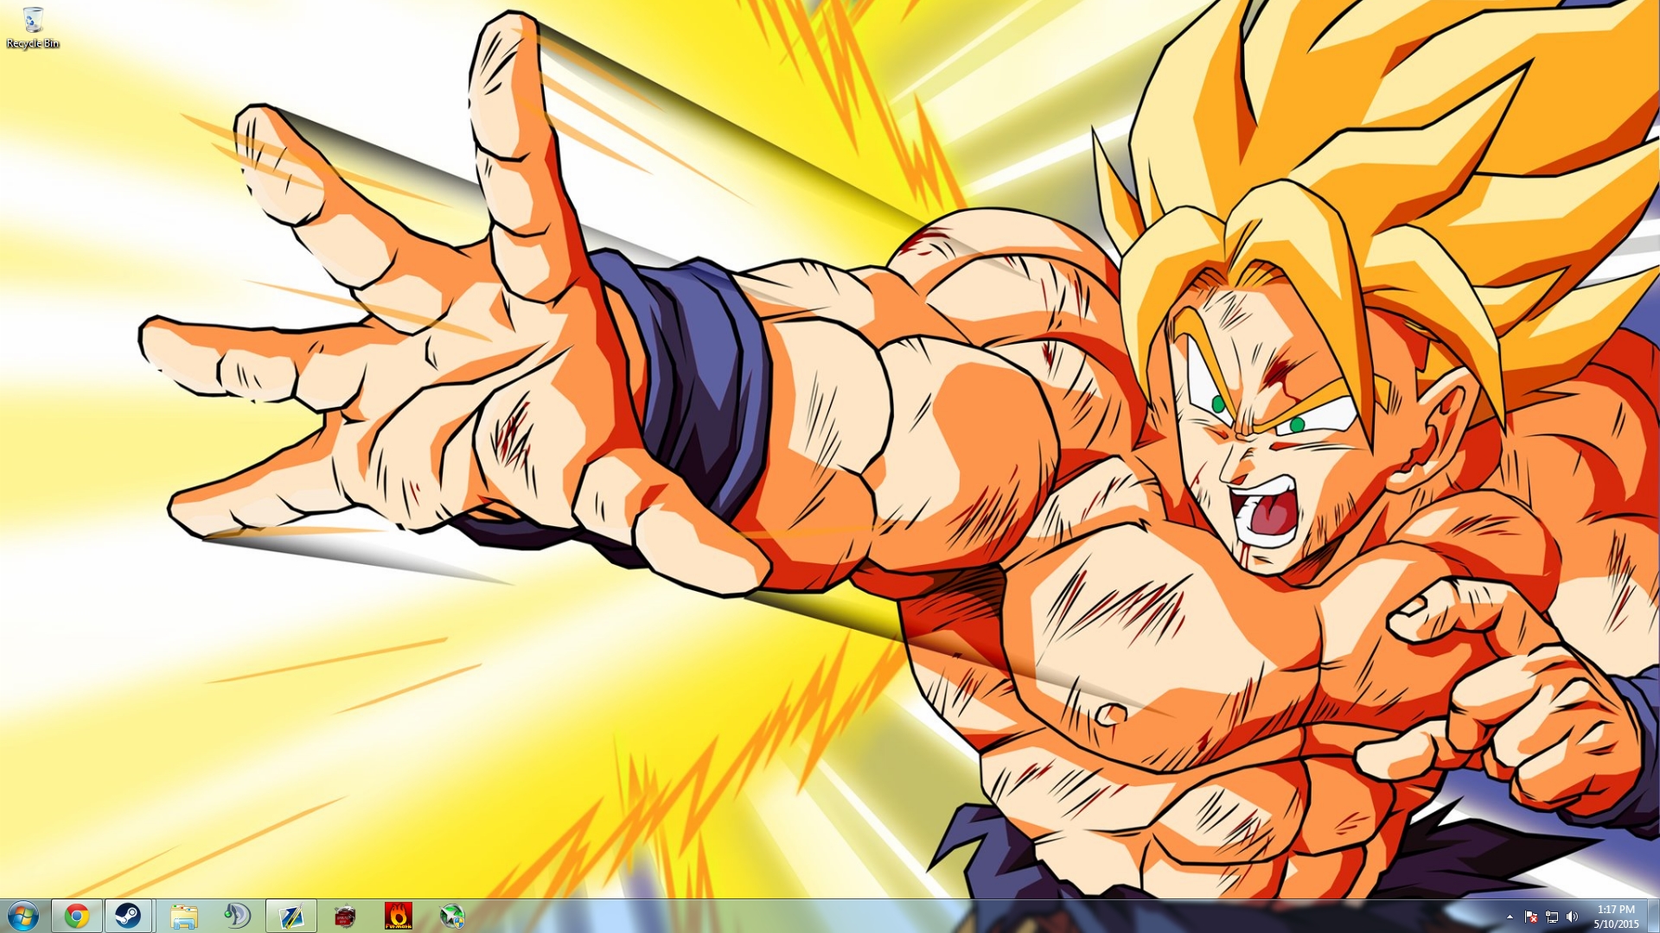Launch TeamSpeak from the taskbar
1660x933 pixels.
point(237,916)
